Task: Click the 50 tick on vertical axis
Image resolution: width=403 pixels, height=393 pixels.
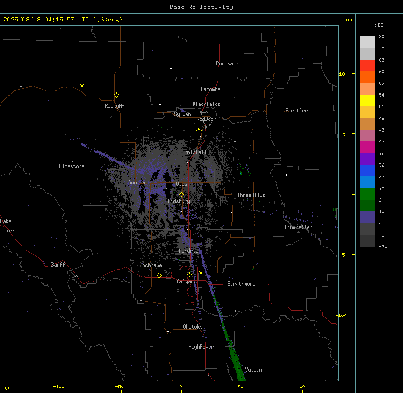Action: point(345,134)
